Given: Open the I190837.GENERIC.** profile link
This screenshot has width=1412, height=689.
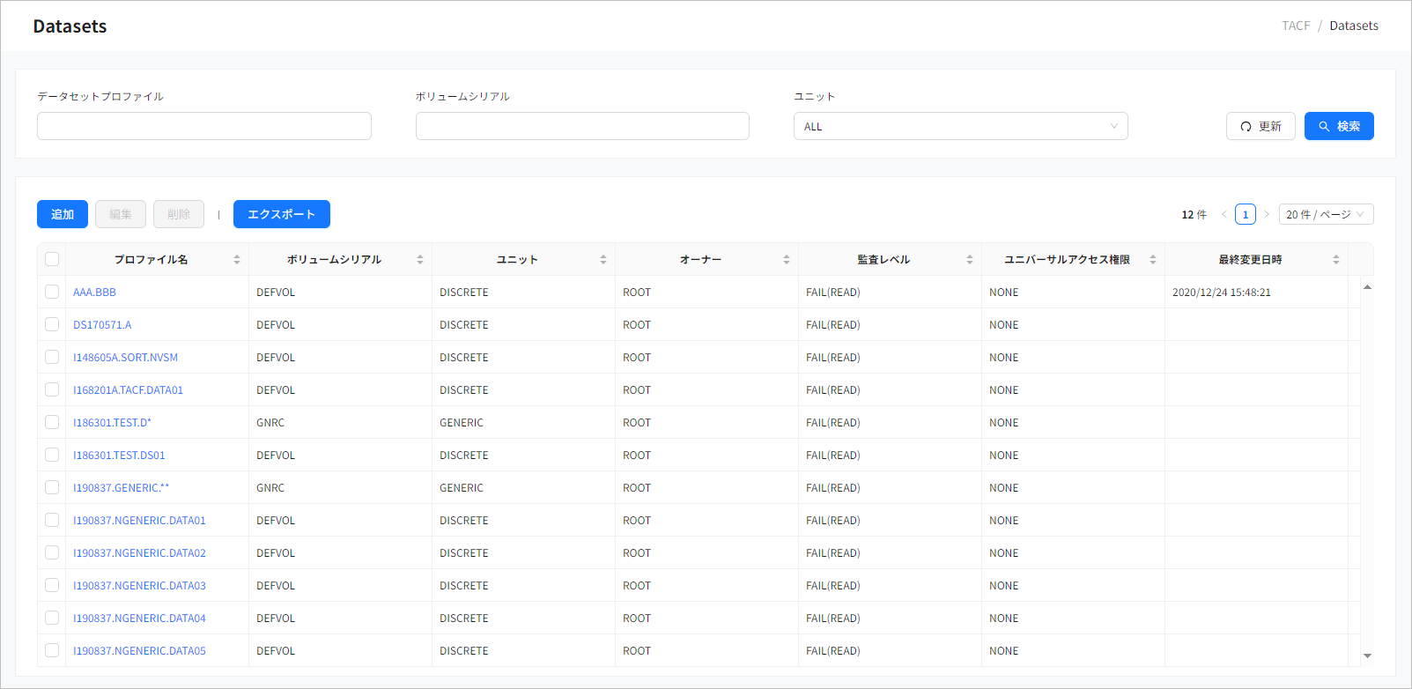Looking at the screenshot, I should (x=121, y=488).
